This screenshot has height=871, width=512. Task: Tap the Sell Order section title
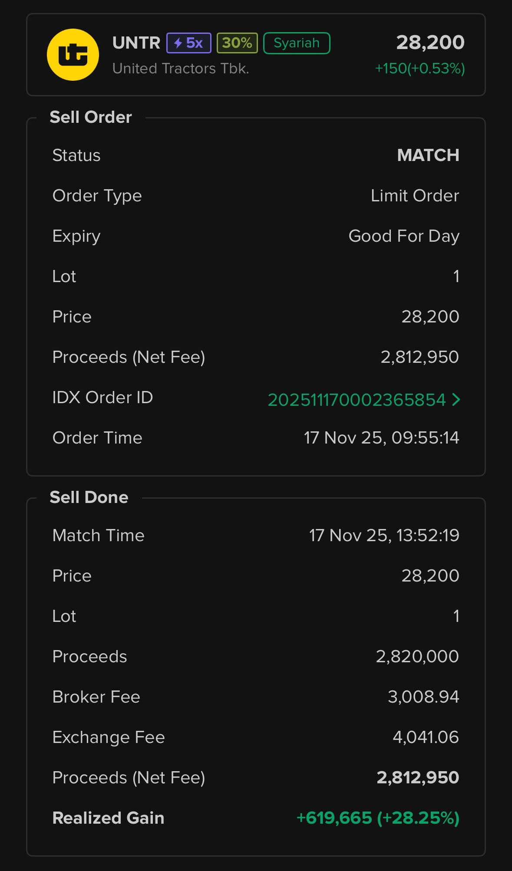point(91,117)
